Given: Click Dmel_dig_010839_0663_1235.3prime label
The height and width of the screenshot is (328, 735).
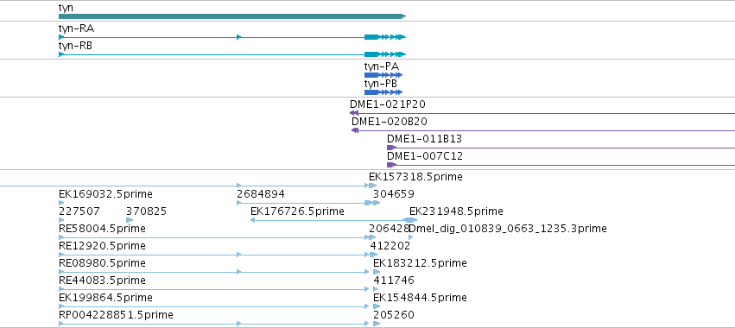Looking at the screenshot, I should 508,229.
